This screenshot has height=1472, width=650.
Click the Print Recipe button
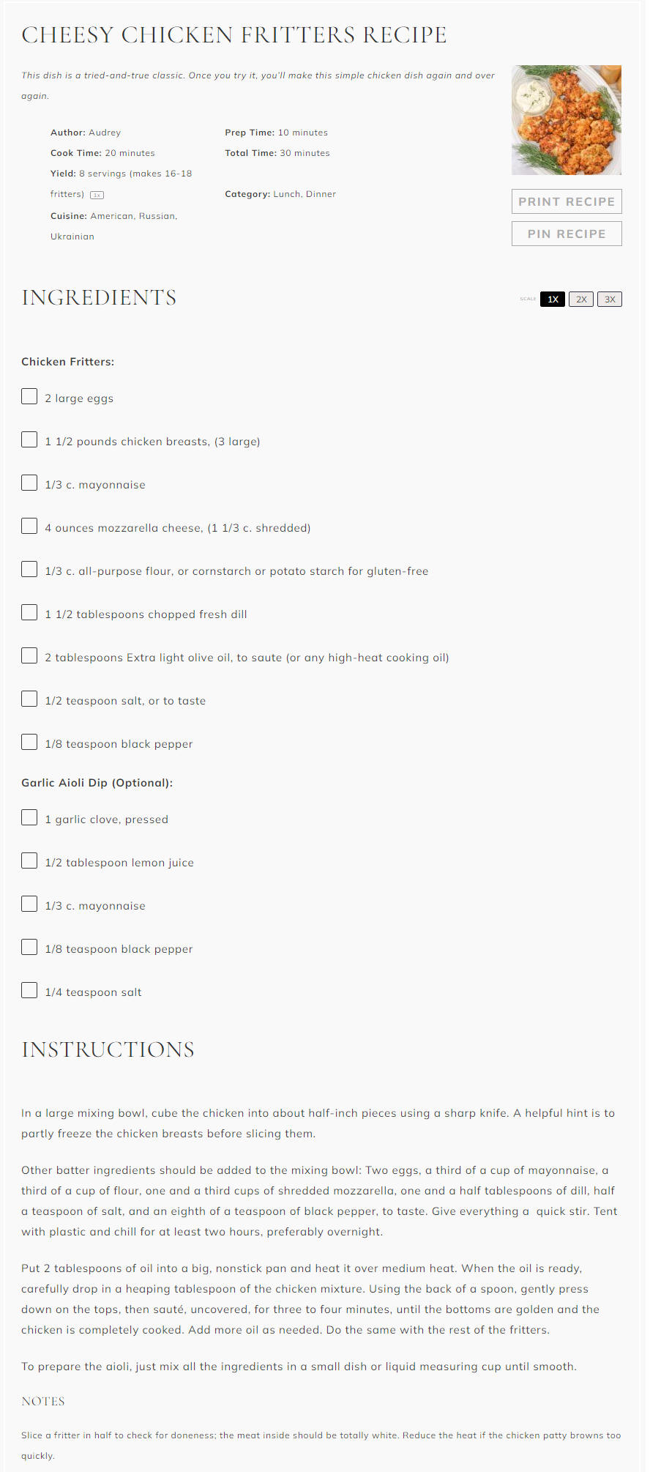point(567,201)
